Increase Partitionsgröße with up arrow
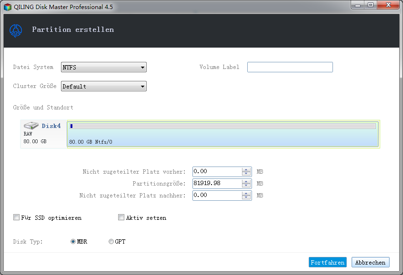 coord(246,182)
